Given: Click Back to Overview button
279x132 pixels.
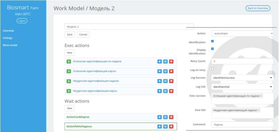Looking at the screenshot, I should click(x=258, y=8).
